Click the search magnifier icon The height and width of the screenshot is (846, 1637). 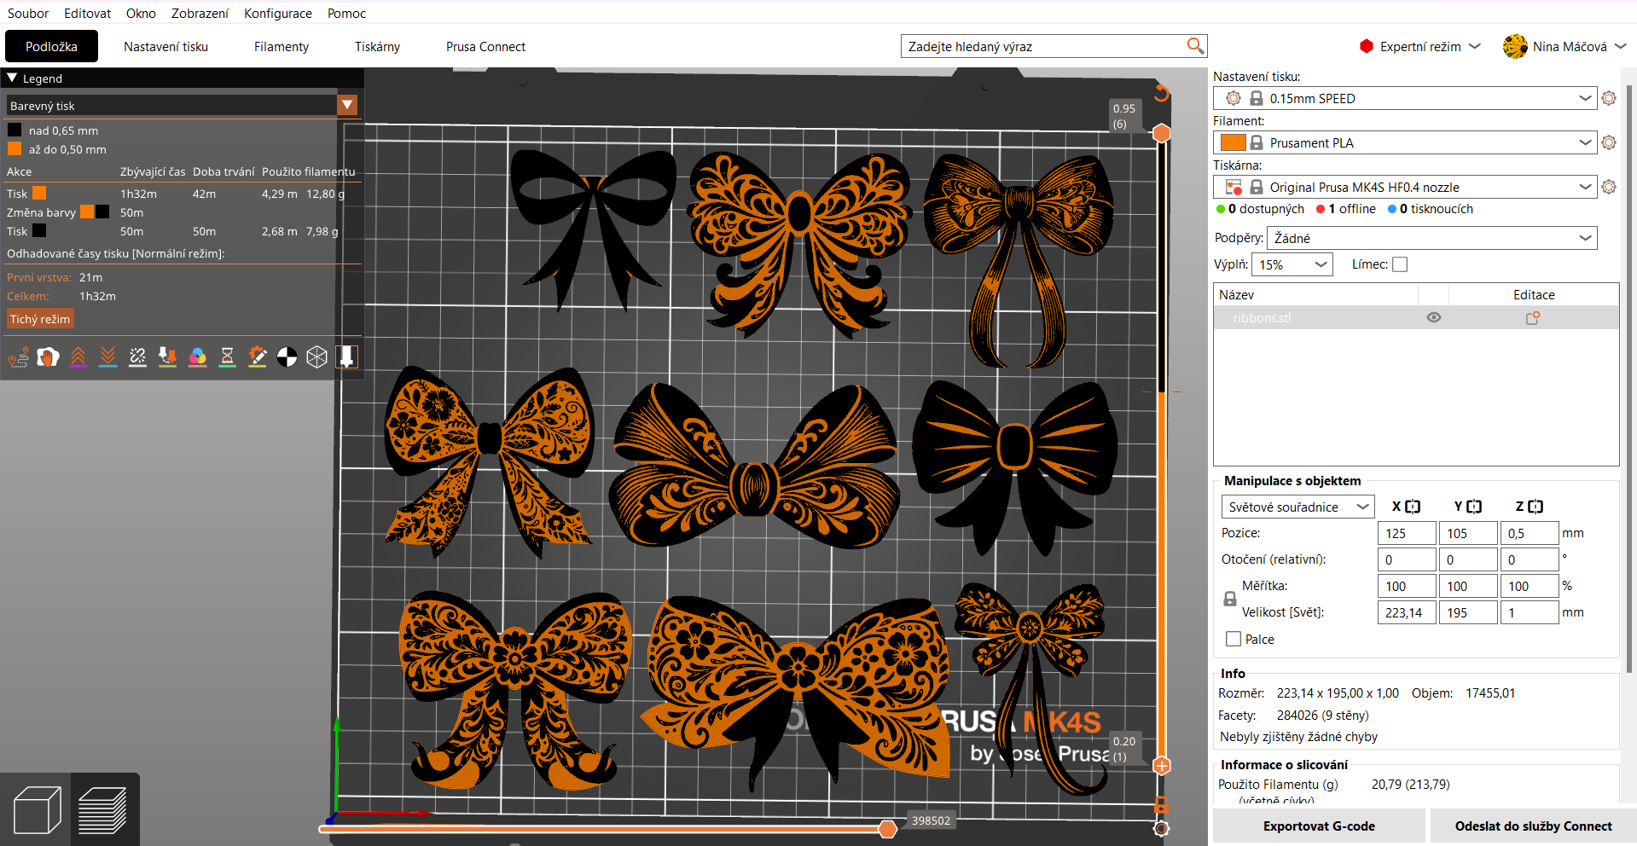tap(1195, 46)
